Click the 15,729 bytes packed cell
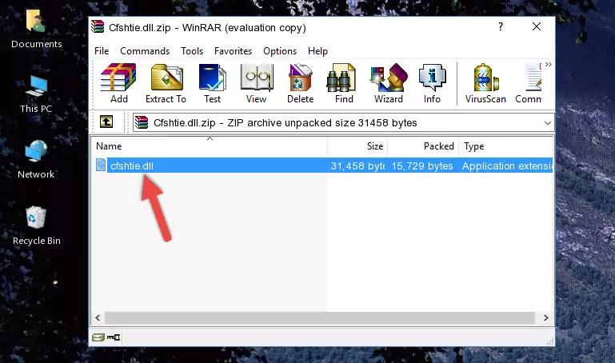This screenshot has height=363, width=615. [x=422, y=166]
